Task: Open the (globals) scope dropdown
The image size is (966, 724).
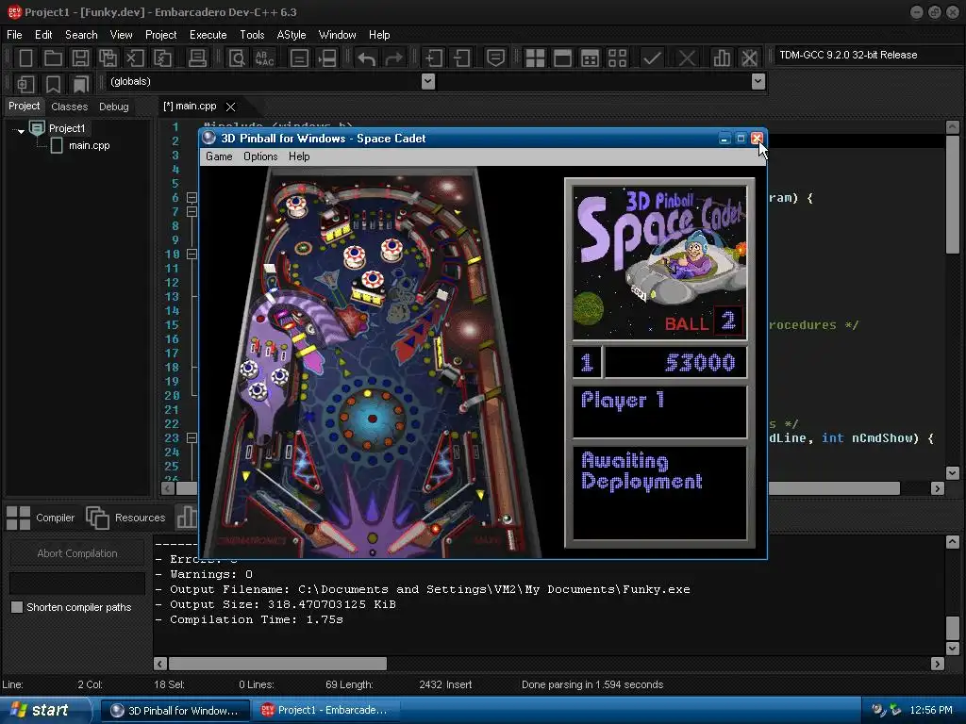Action: (428, 81)
